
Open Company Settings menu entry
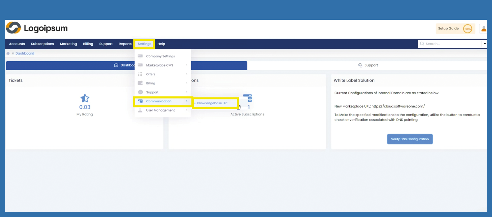point(160,56)
